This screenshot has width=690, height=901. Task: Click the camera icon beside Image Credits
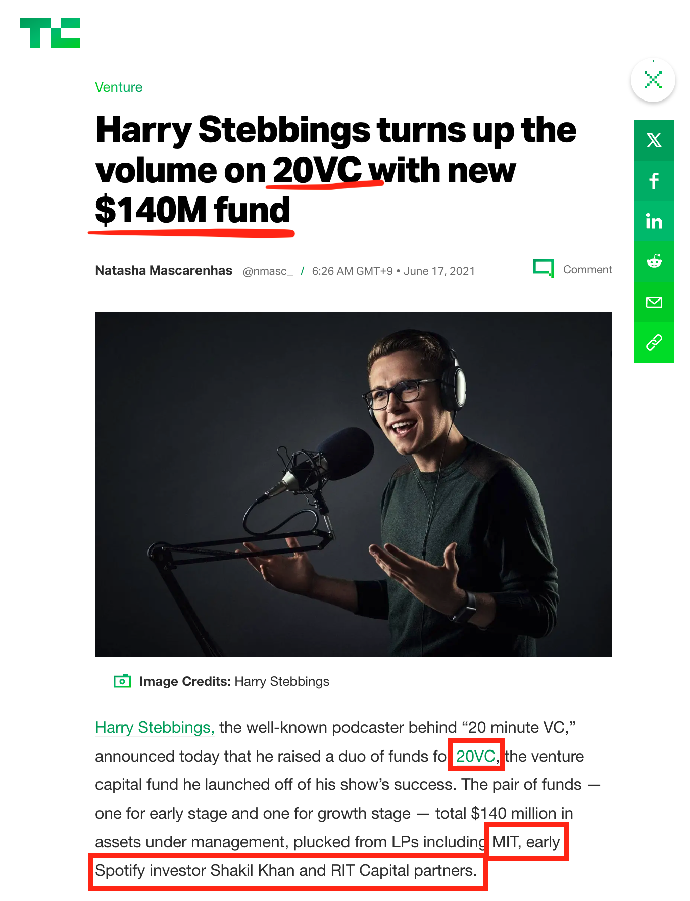tap(122, 681)
